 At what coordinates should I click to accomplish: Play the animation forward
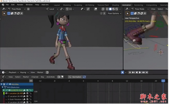[140, 73]
